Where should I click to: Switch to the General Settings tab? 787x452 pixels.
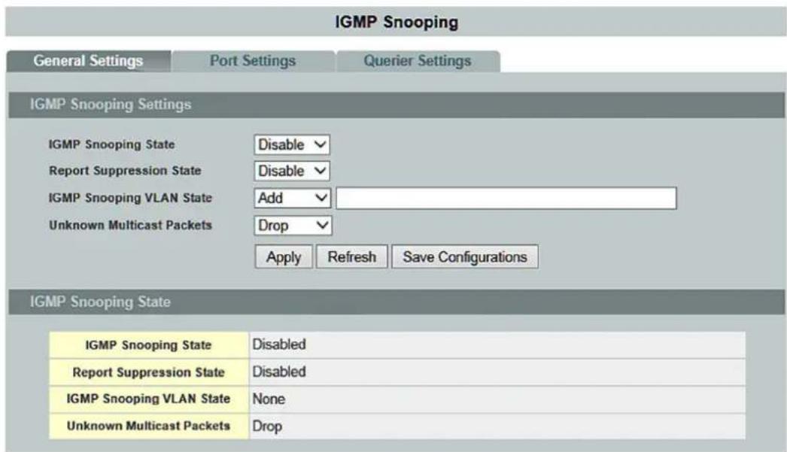(88, 61)
